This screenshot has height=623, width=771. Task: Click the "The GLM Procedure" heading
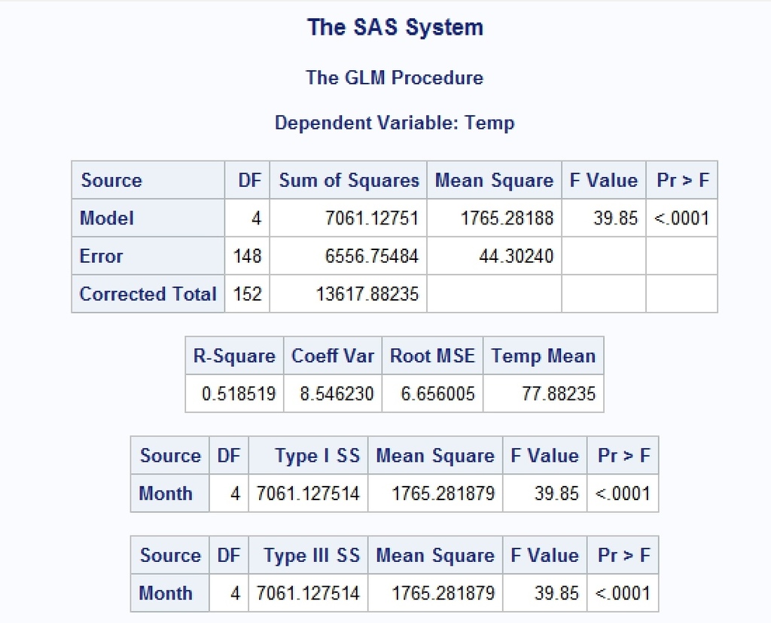tap(395, 78)
